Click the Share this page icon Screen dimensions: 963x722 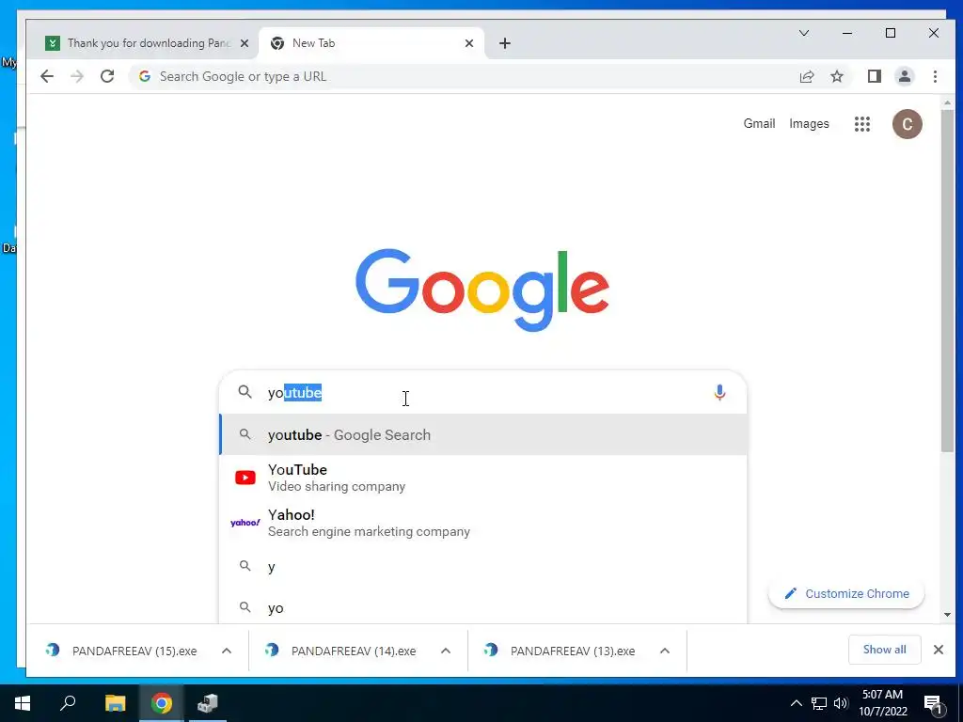[x=806, y=76]
